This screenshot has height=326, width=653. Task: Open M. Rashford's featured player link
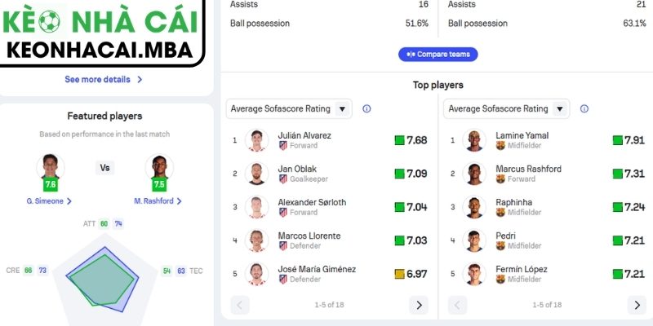click(158, 200)
